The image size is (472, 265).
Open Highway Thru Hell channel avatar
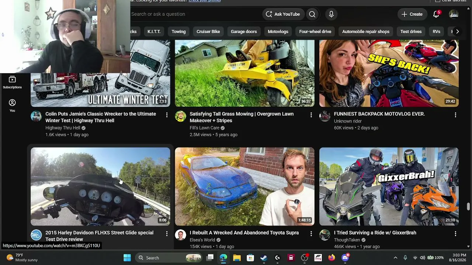36,116
